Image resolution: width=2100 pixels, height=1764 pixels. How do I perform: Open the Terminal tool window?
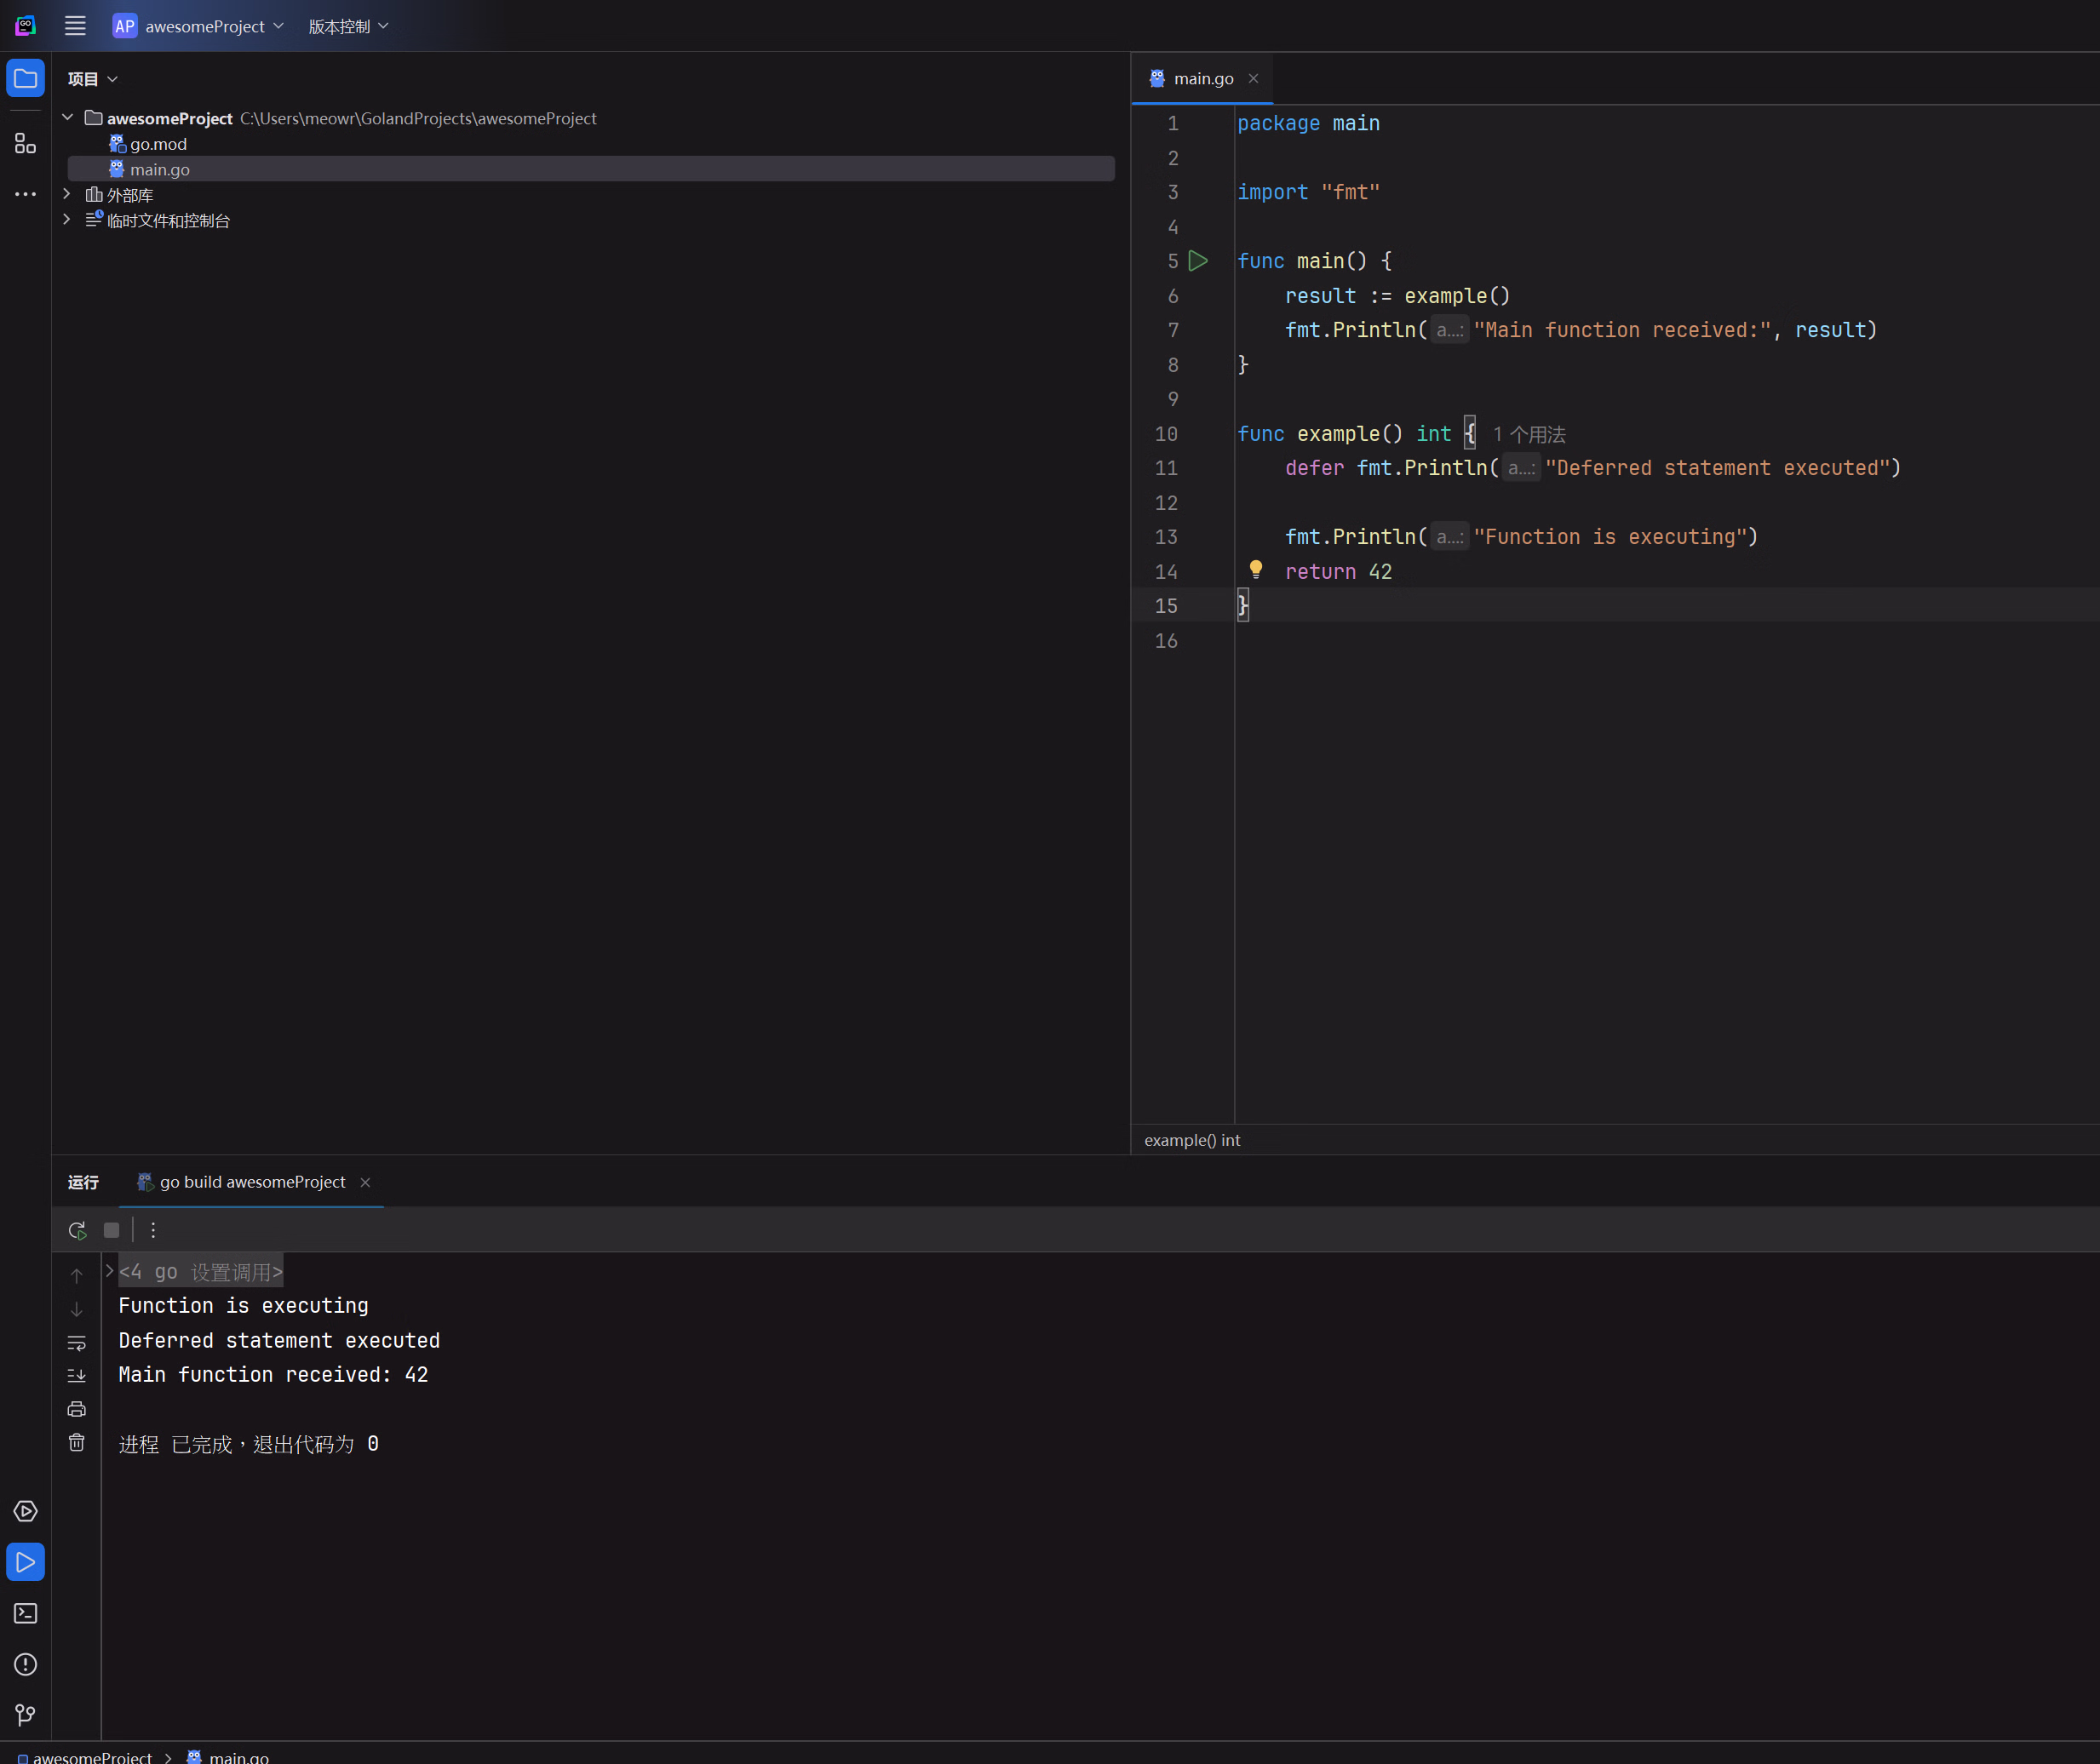[x=25, y=1613]
